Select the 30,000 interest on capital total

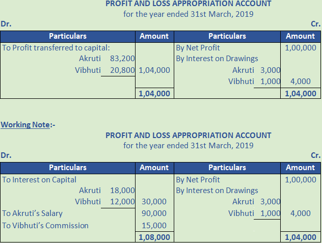[154, 202]
